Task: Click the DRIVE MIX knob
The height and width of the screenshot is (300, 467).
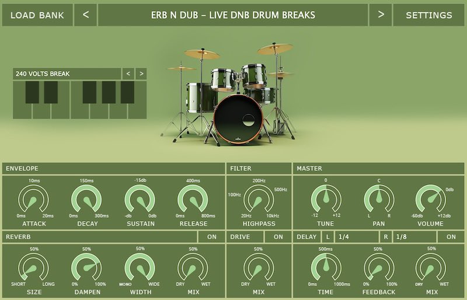Action: coord(259,267)
